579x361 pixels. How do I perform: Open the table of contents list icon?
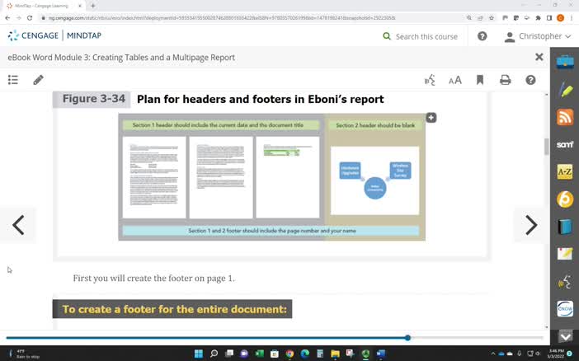coord(13,80)
